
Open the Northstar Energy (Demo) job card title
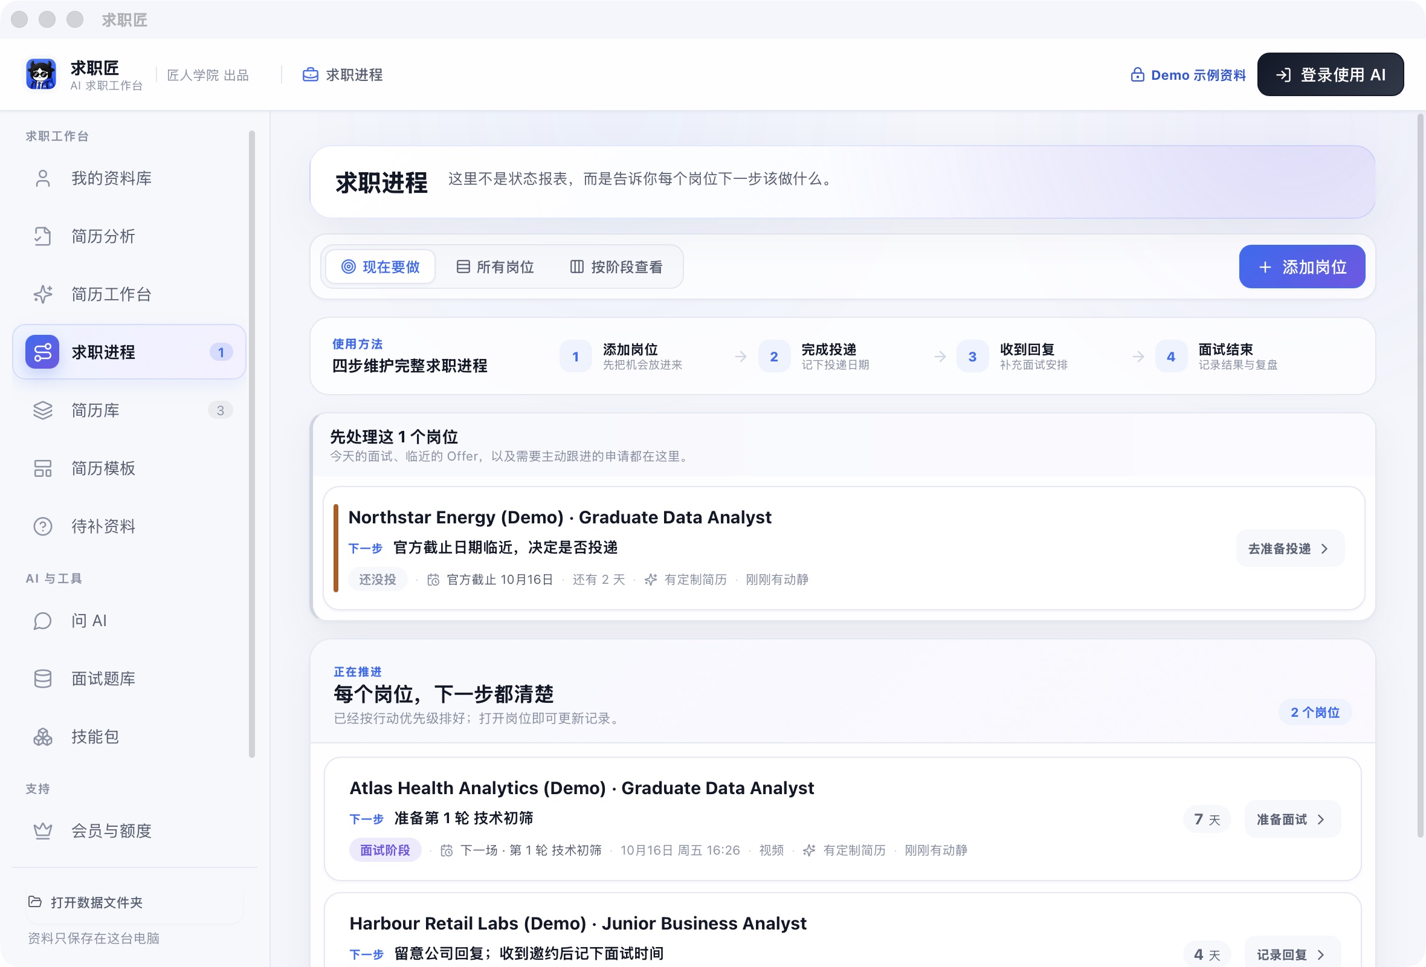[560, 517]
